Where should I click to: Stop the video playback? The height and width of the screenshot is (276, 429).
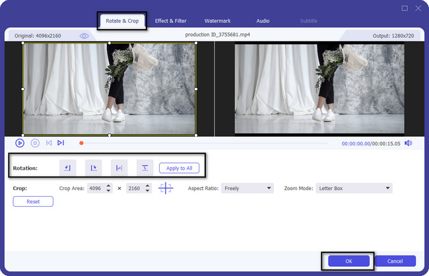tap(35, 143)
